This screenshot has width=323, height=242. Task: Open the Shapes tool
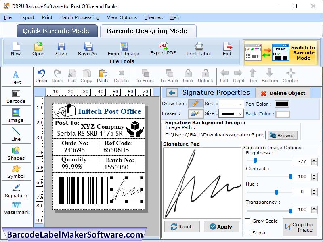16,153
